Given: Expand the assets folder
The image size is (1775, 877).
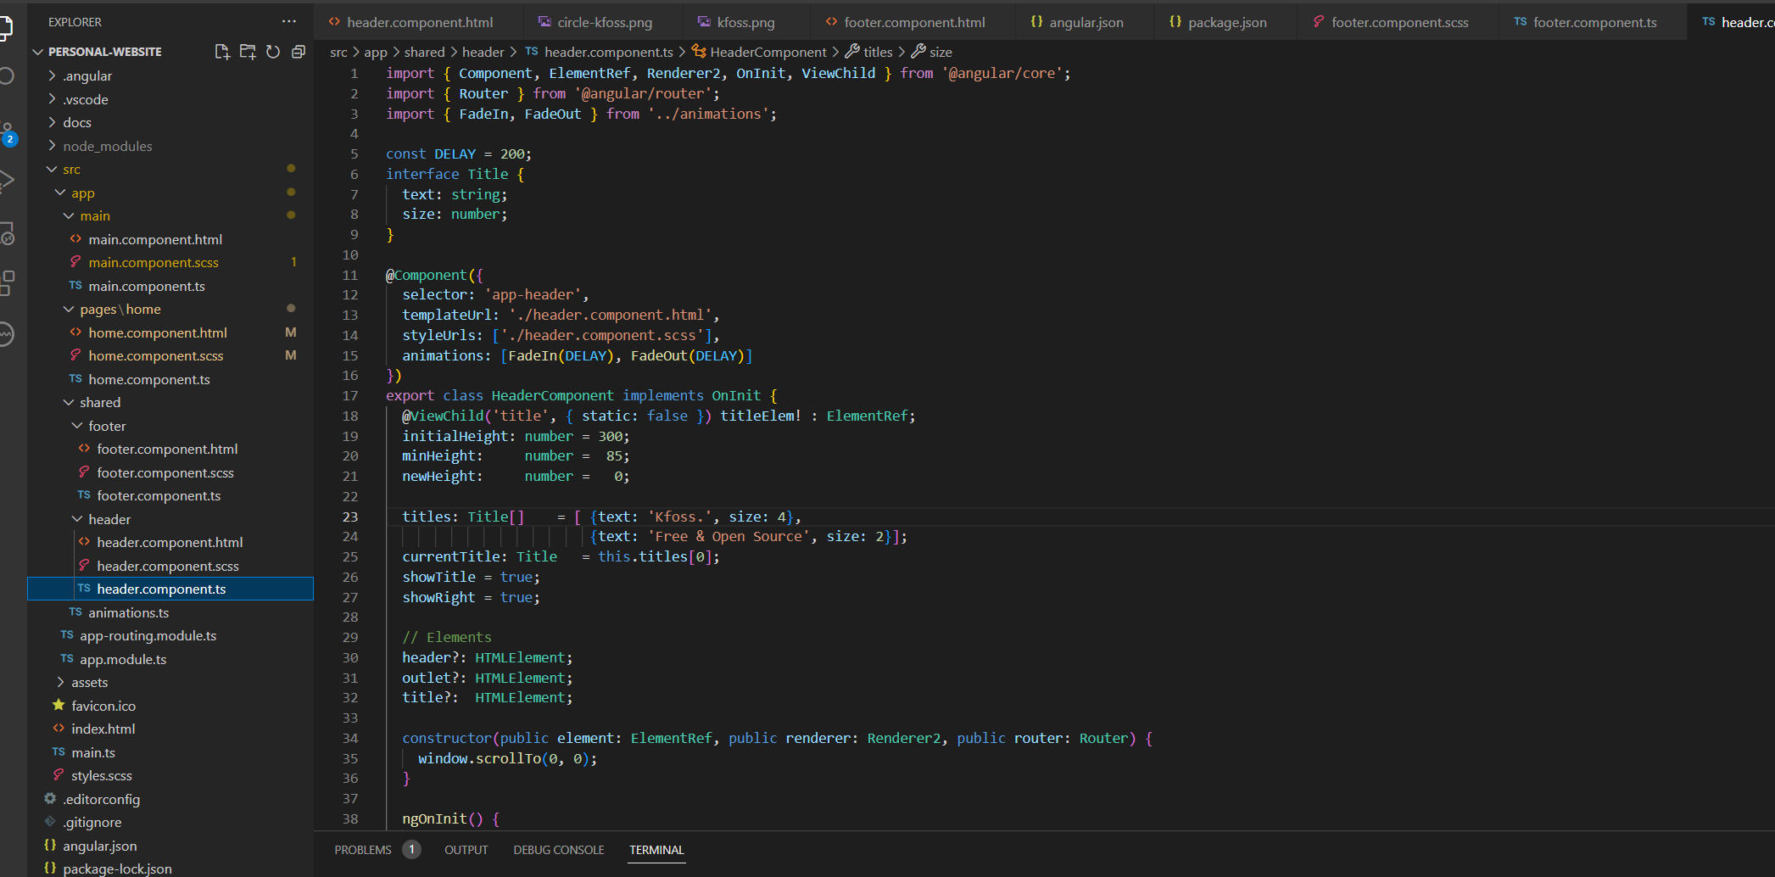Looking at the screenshot, I should (89, 682).
